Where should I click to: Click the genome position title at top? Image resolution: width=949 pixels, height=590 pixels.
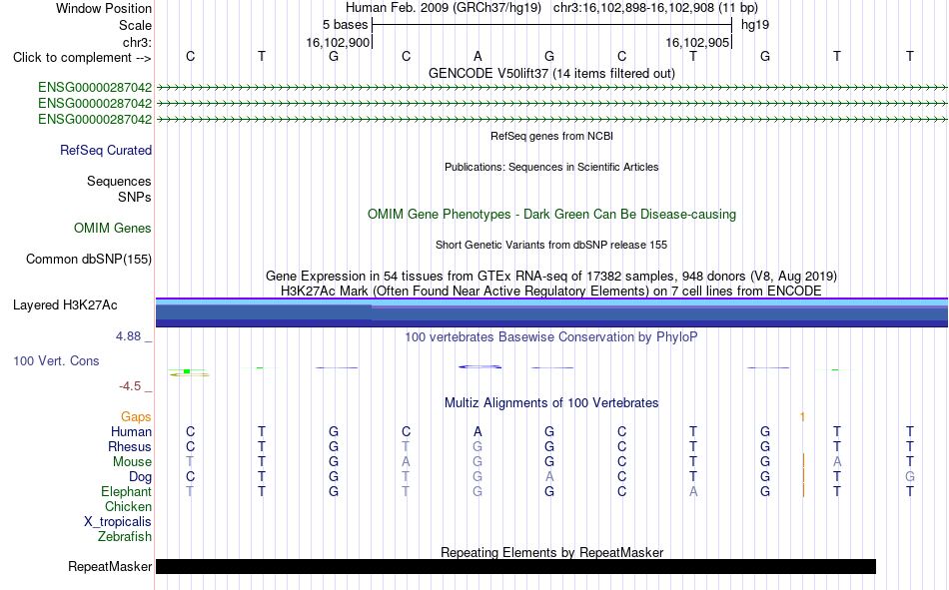click(551, 8)
